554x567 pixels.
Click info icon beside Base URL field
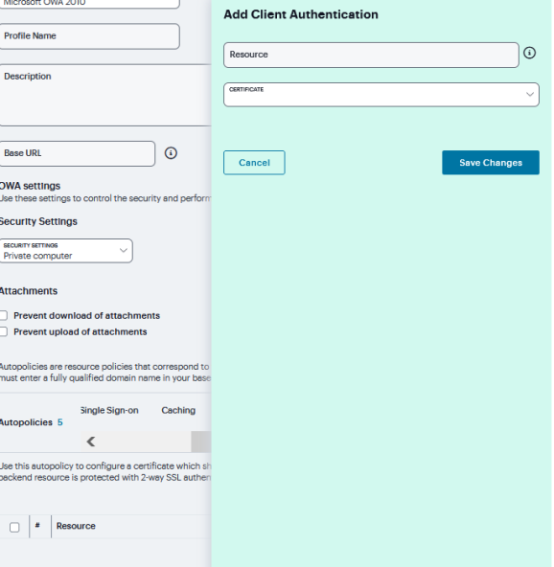tap(171, 153)
